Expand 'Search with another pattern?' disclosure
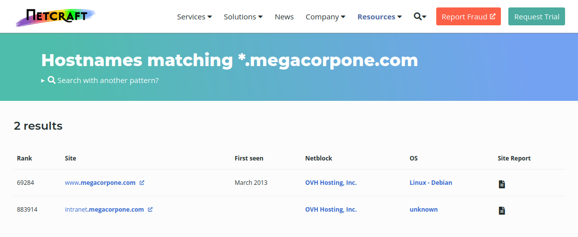Image resolution: width=578 pixels, height=237 pixels. tap(108, 80)
